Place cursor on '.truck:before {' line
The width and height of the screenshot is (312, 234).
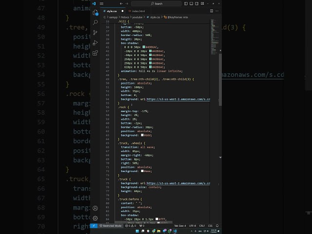pyautogui.click(x=130, y=199)
